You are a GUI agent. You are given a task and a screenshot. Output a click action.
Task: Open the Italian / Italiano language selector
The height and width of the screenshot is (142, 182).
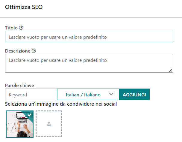[88, 94]
